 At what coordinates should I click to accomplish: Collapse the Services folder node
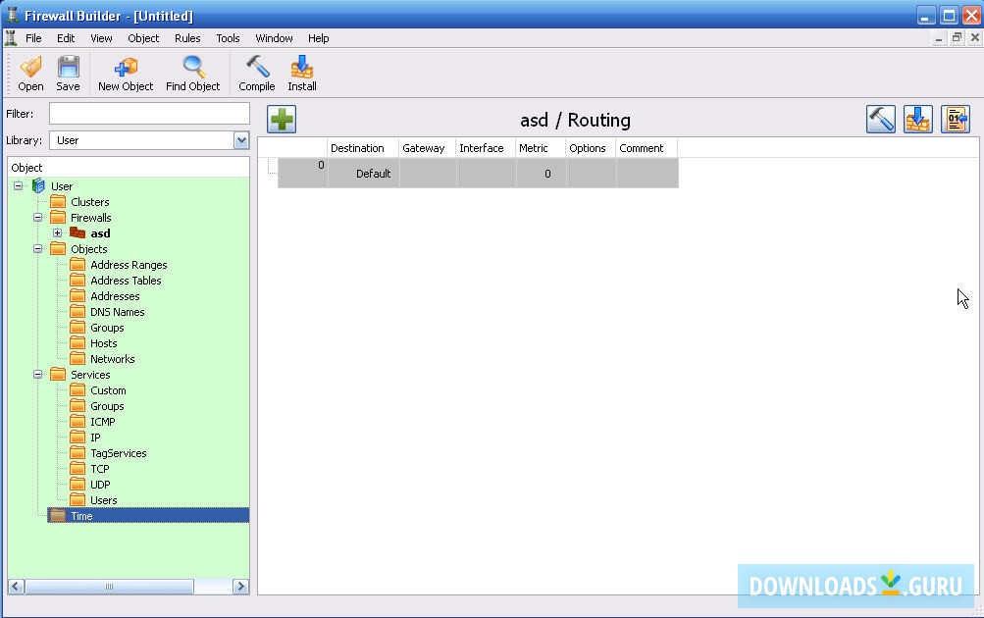[x=37, y=374]
